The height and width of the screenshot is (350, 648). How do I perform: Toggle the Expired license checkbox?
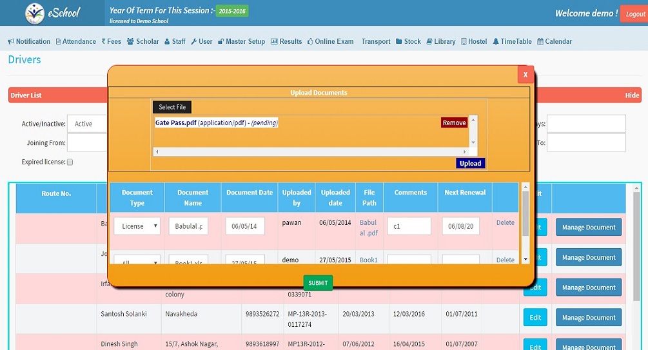point(70,162)
